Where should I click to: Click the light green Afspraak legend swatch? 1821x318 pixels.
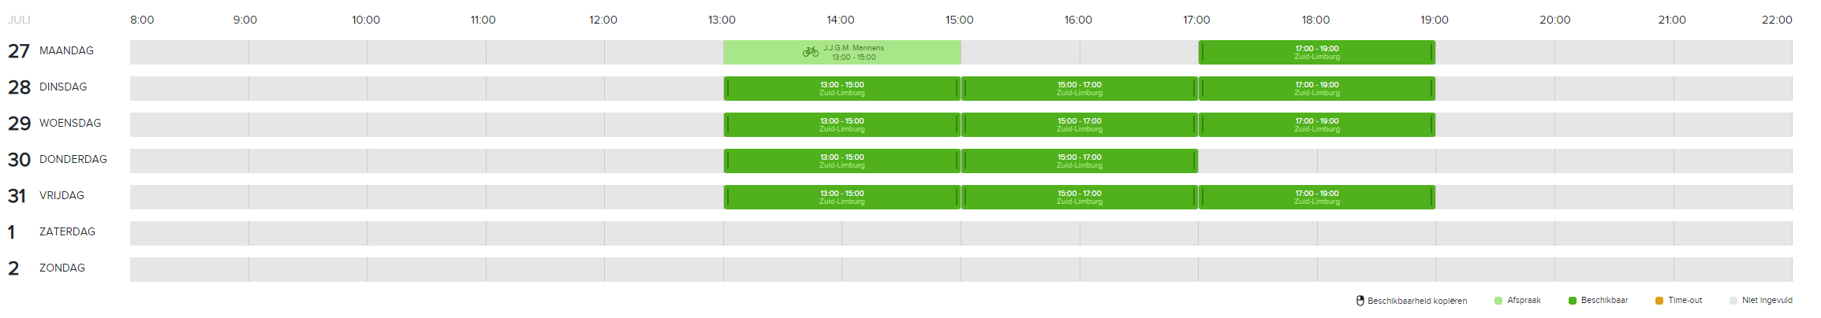[1498, 301]
